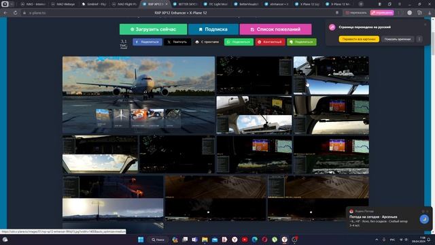This screenshot has height=245, width=435.
Task: Bookmark the page with the bookmark icon
Action: click(337, 13)
